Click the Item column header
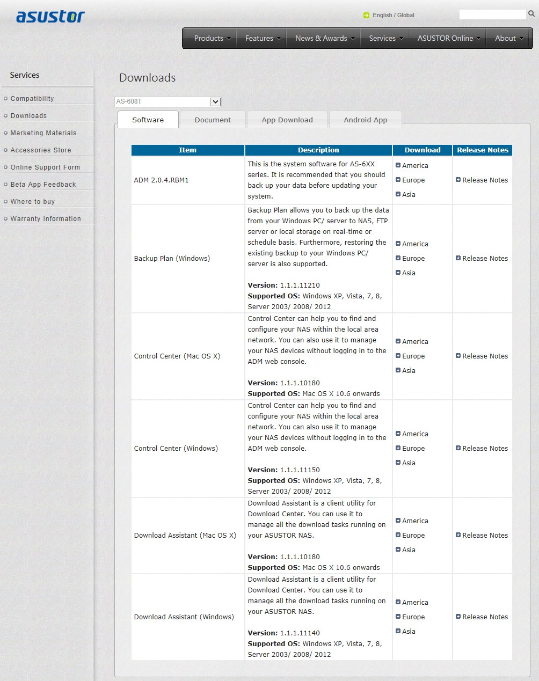Viewport: 539px width, 681px height. point(188,150)
